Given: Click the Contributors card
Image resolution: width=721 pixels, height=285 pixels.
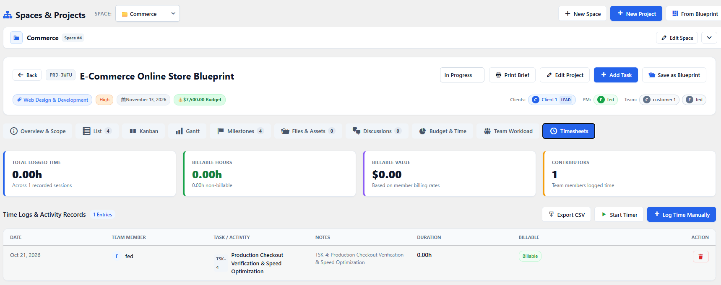Looking at the screenshot, I should [x=629, y=174].
